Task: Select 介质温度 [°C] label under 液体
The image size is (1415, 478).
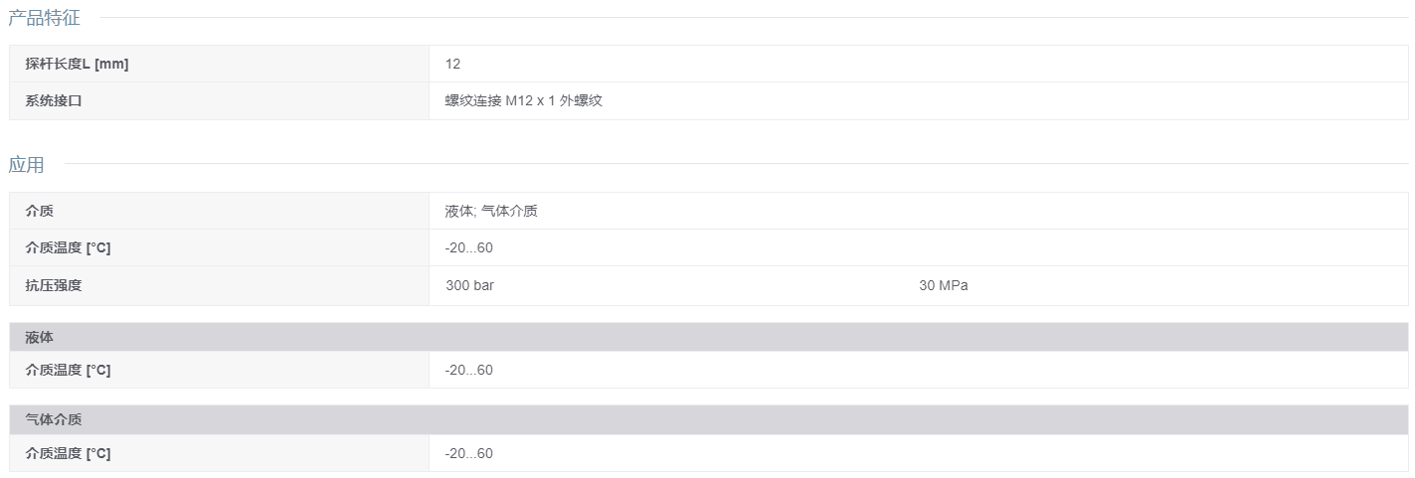Action: [x=68, y=370]
